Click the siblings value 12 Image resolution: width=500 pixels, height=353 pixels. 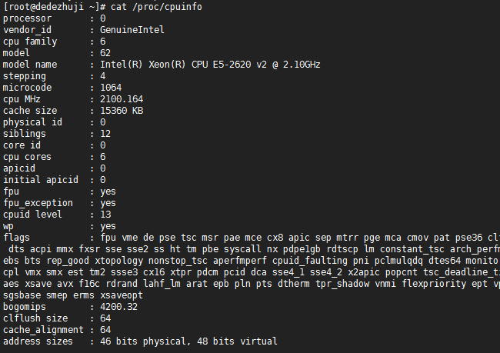pos(105,133)
